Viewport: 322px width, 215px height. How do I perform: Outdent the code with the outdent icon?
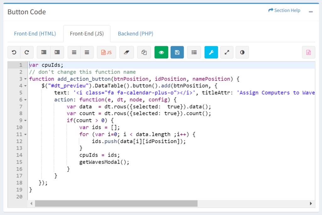click(x=44, y=52)
